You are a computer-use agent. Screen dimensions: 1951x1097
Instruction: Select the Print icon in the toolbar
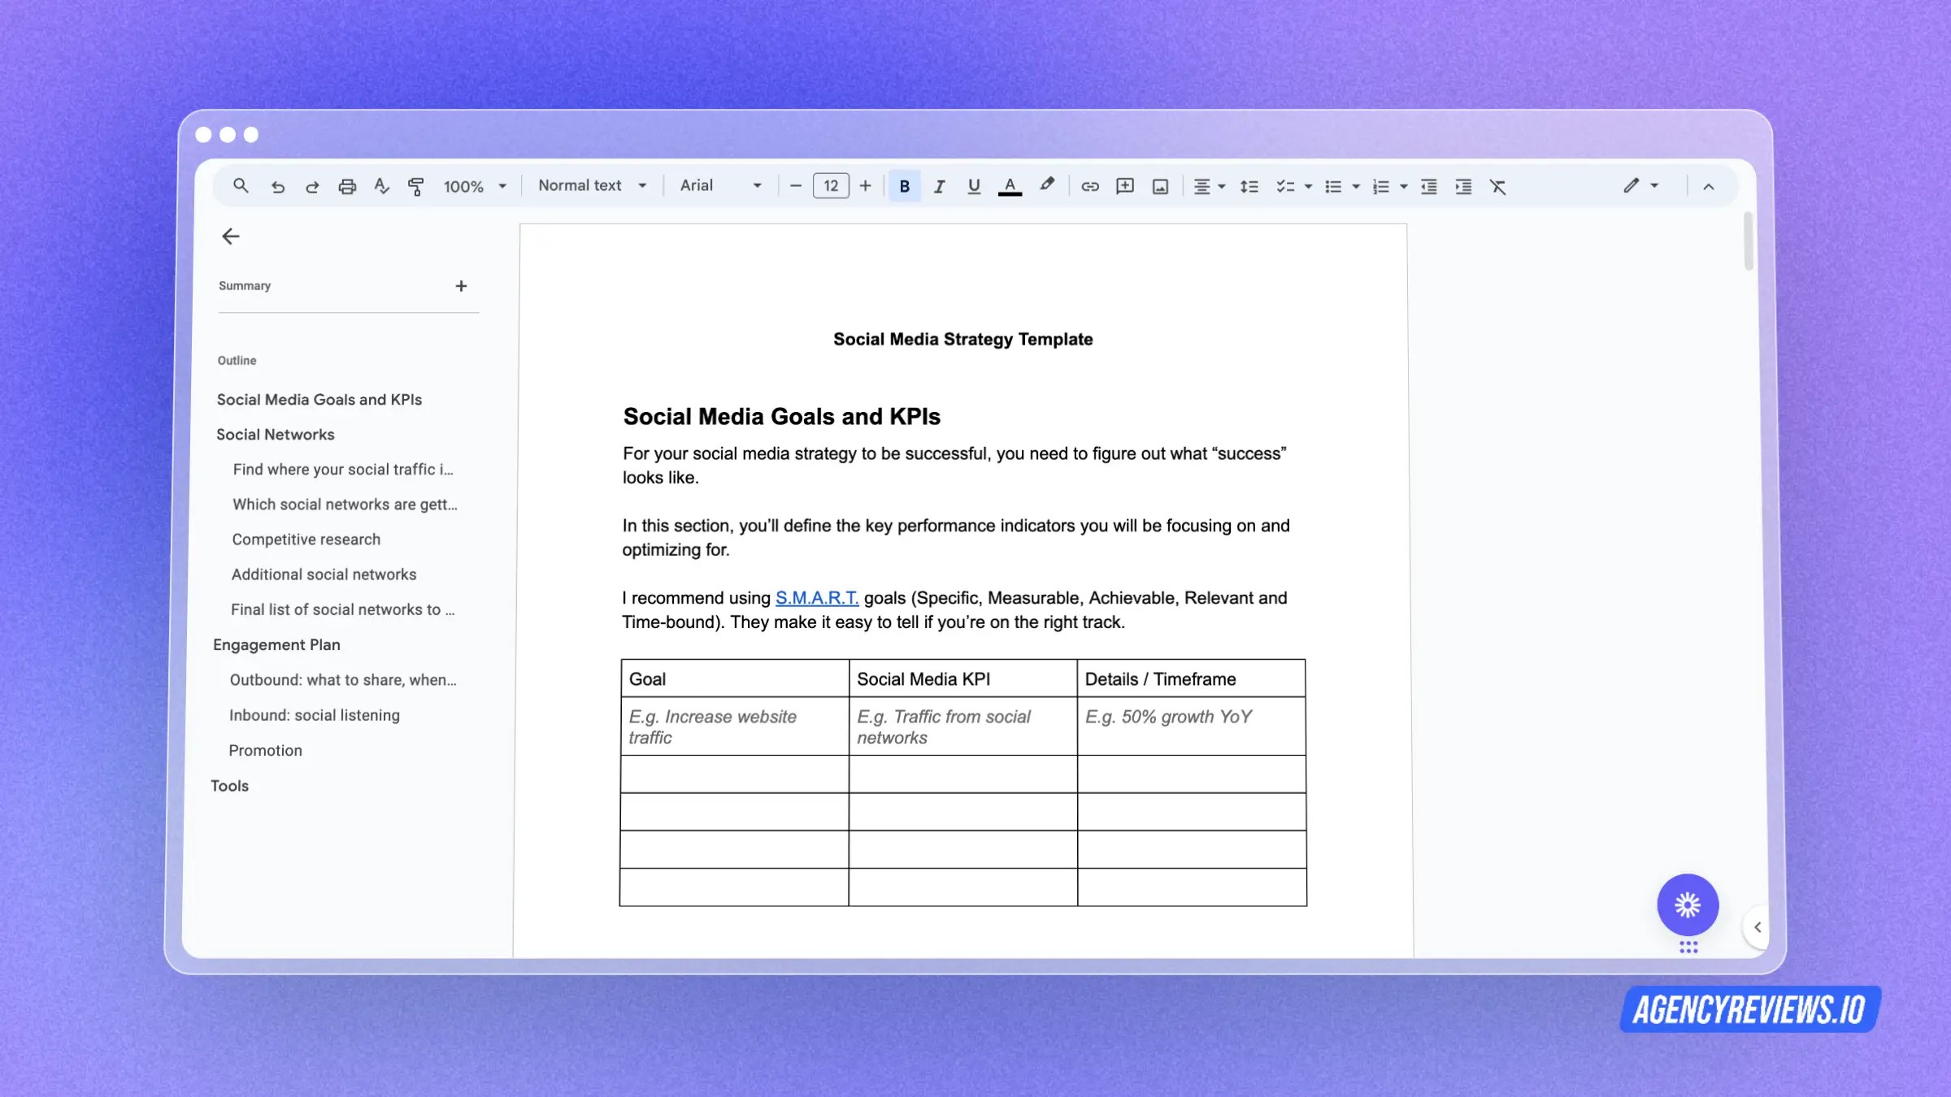(x=348, y=186)
